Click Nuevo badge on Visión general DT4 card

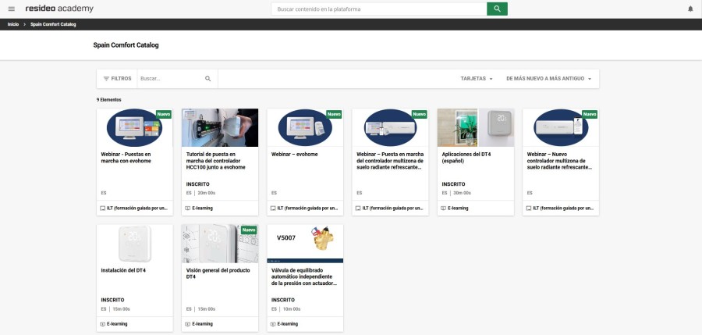click(249, 230)
